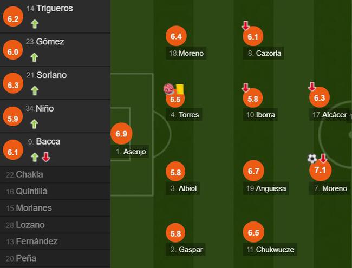Click the goal ball icon above Moreno 7
The width and height of the screenshot is (352, 268).
312,159
